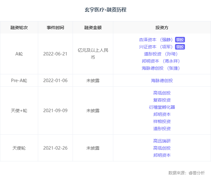Screen dimensions: 211x184
Task: Open 海脉德创投 in Pre-A轮 row
Action: tap(162, 81)
